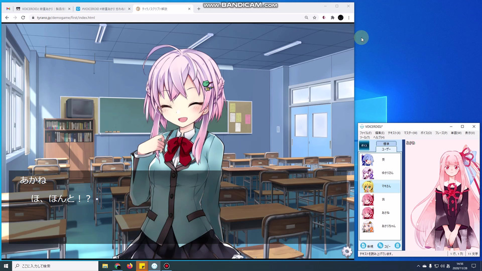
Task: Reload the tyrano.jp page
Action: [x=23, y=18]
